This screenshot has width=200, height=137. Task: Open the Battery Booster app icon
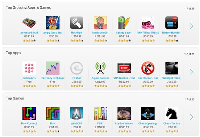[x=172, y=23]
